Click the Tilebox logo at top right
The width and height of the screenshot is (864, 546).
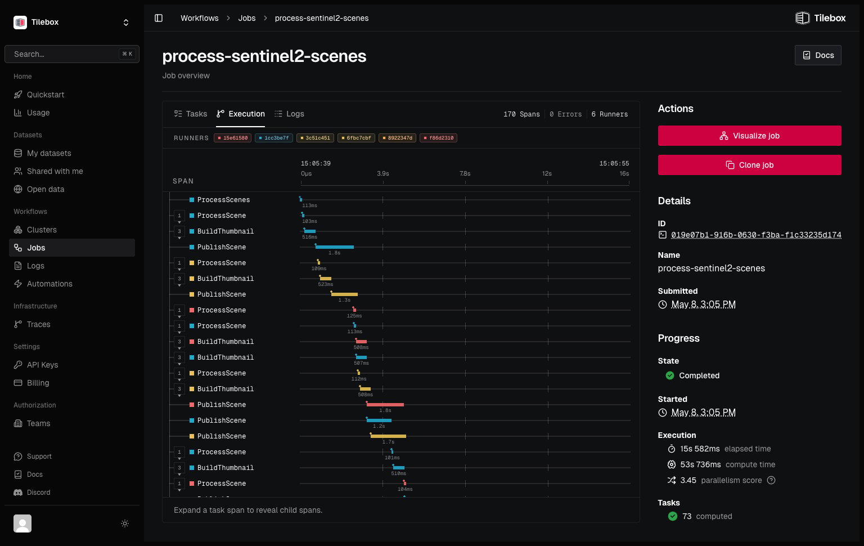820,18
